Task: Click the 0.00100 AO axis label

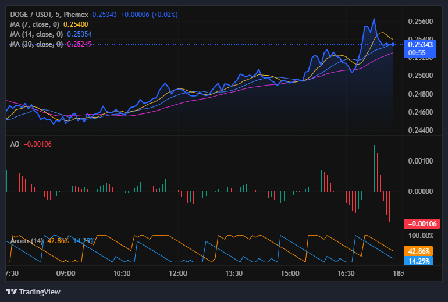Action: point(420,161)
